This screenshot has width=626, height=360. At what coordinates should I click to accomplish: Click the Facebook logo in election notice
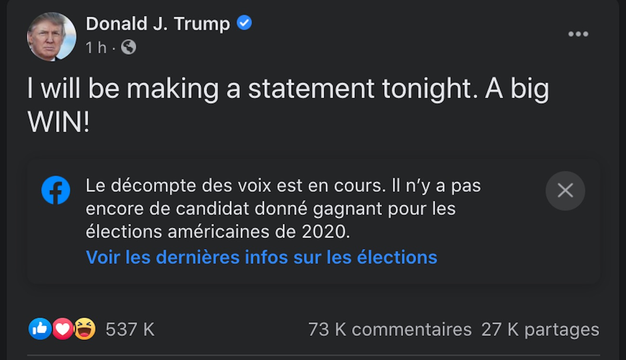tap(56, 190)
